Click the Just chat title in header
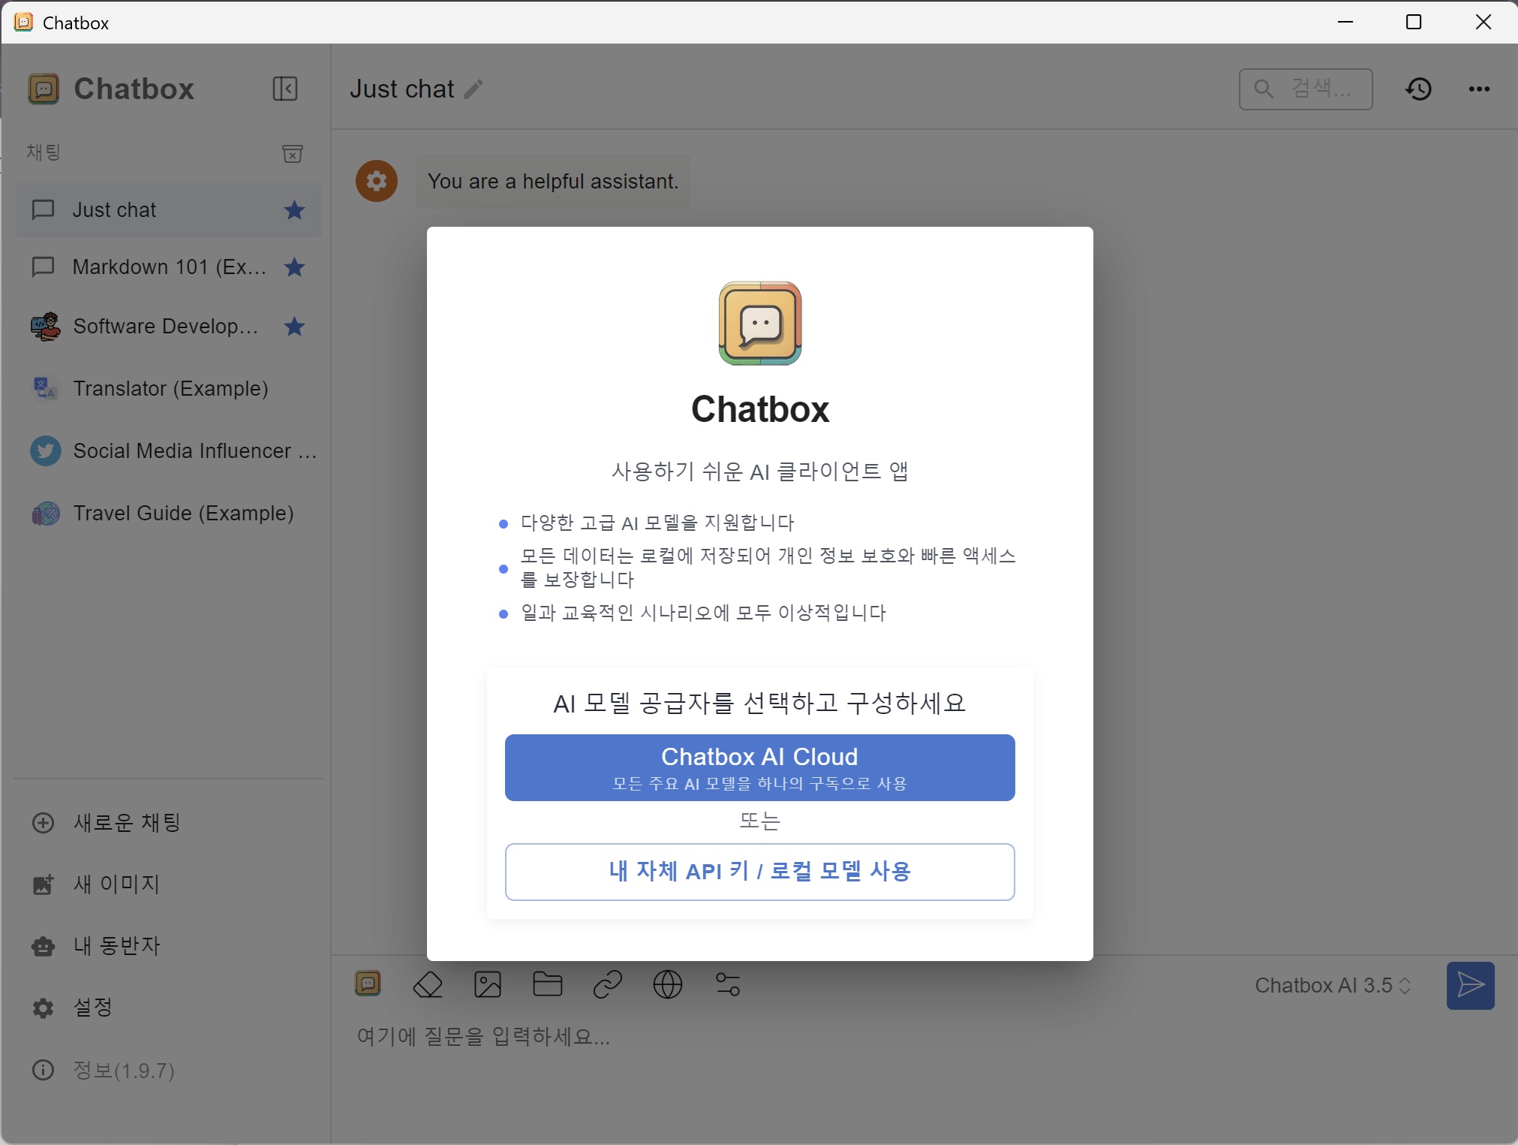The image size is (1518, 1145). (402, 89)
